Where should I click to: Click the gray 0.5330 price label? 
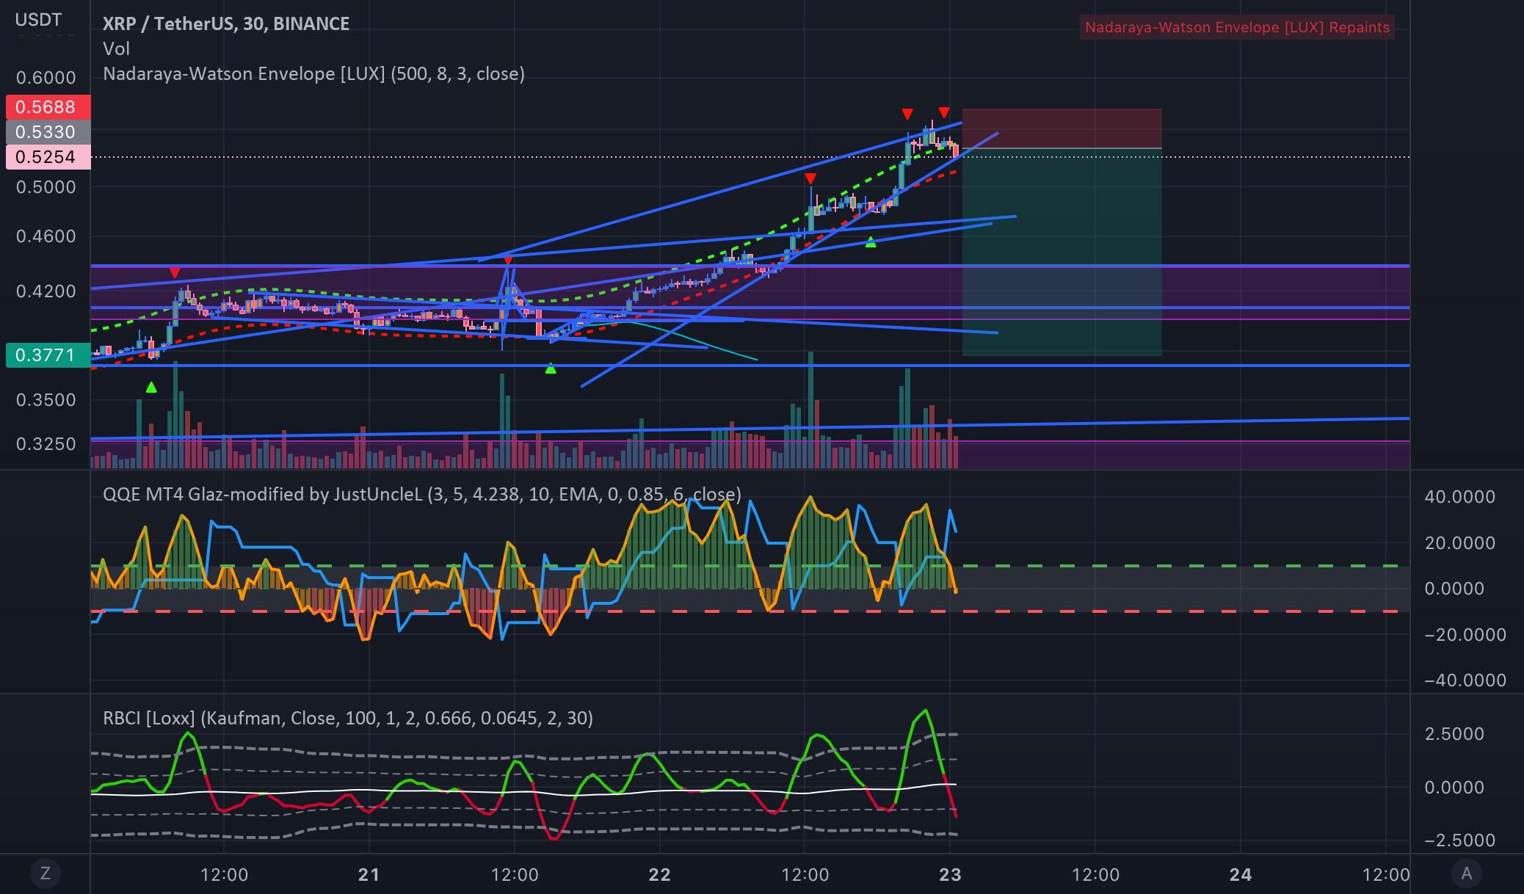(48, 132)
